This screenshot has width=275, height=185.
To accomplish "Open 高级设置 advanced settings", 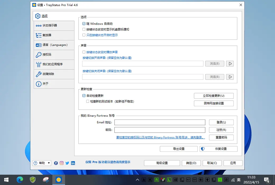I will point(162,163).
